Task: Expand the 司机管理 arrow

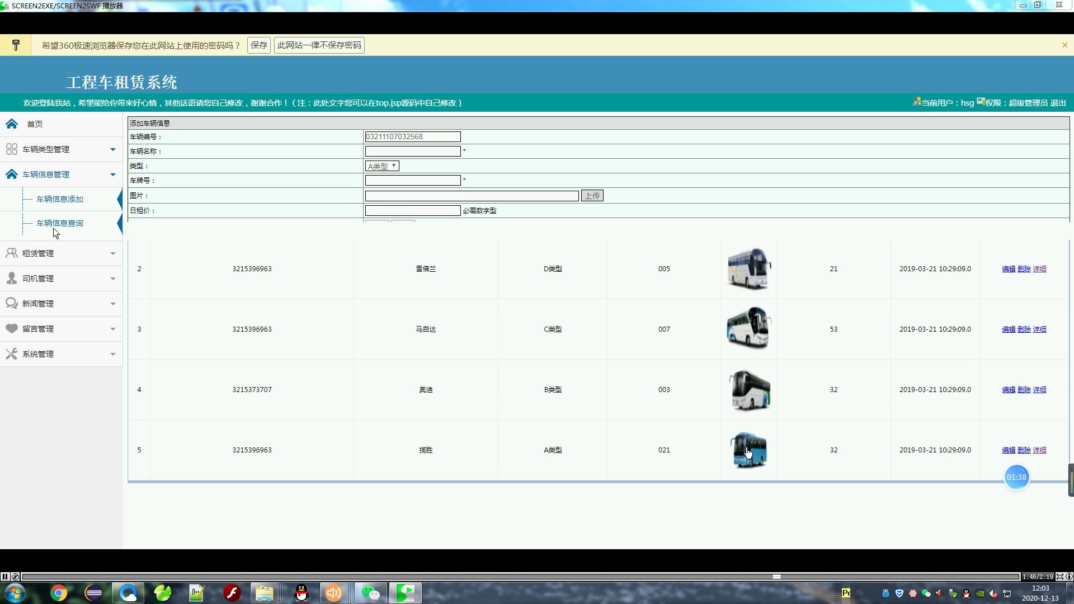Action: pyautogui.click(x=113, y=279)
